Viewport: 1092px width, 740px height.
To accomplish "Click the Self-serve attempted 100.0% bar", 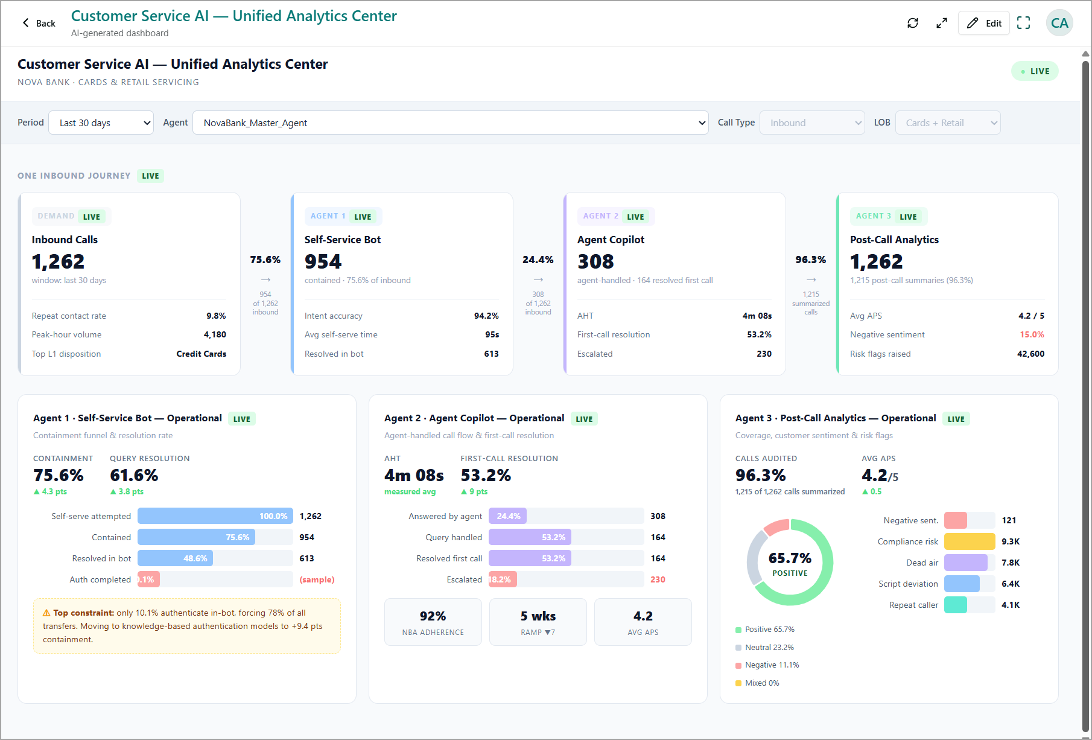I will [x=215, y=516].
